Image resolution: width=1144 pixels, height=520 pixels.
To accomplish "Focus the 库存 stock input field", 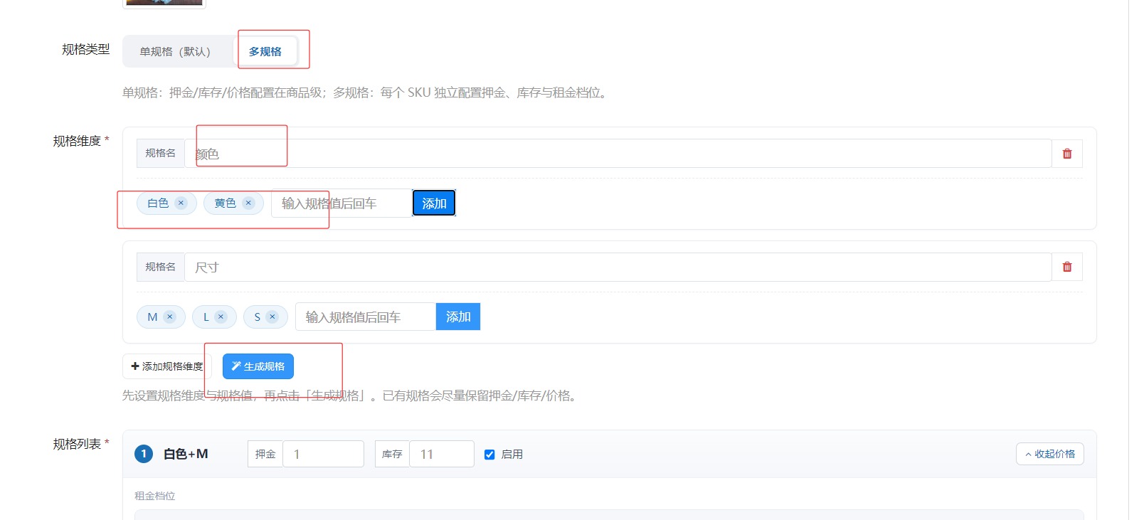I will coord(442,454).
